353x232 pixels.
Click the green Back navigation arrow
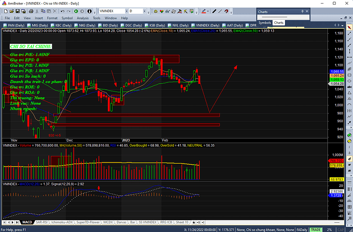coord(76,11)
